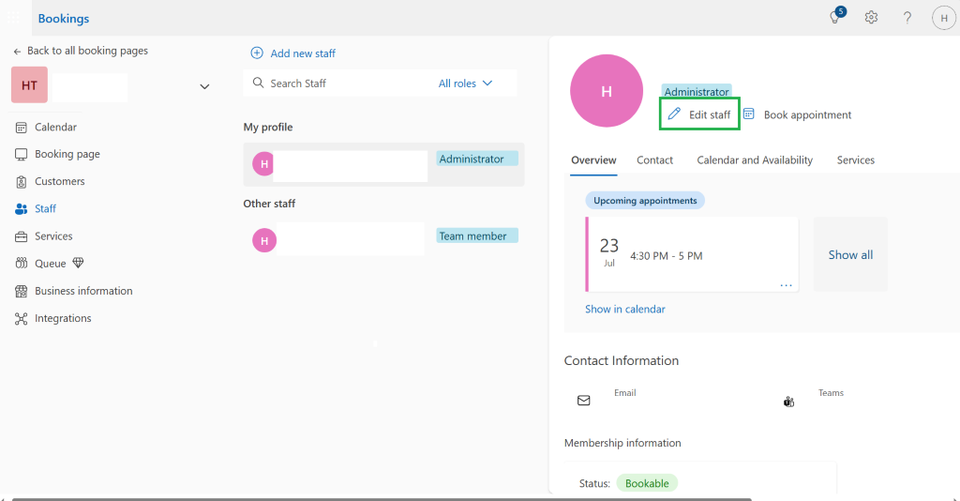This screenshot has height=501, width=960.
Task: Click the Bookings app title
Action: pyautogui.click(x=64, y=19)
